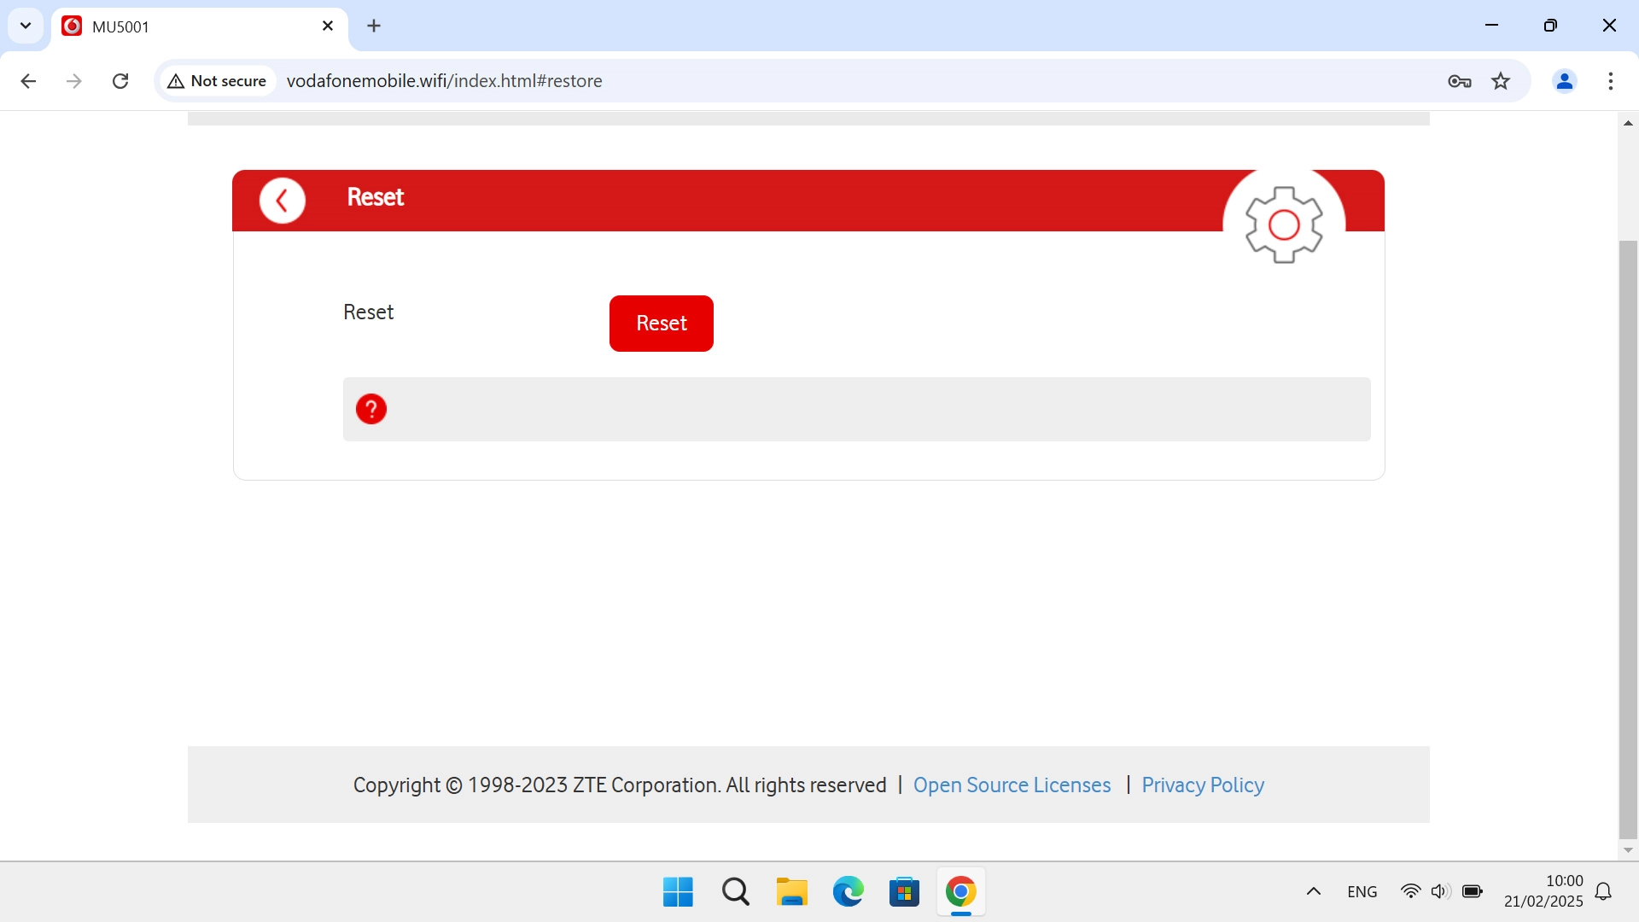This screenshot has width=1639, height=922.
Task: Open the Chrome profile avatar
Action: click(x=1564, y=81)
